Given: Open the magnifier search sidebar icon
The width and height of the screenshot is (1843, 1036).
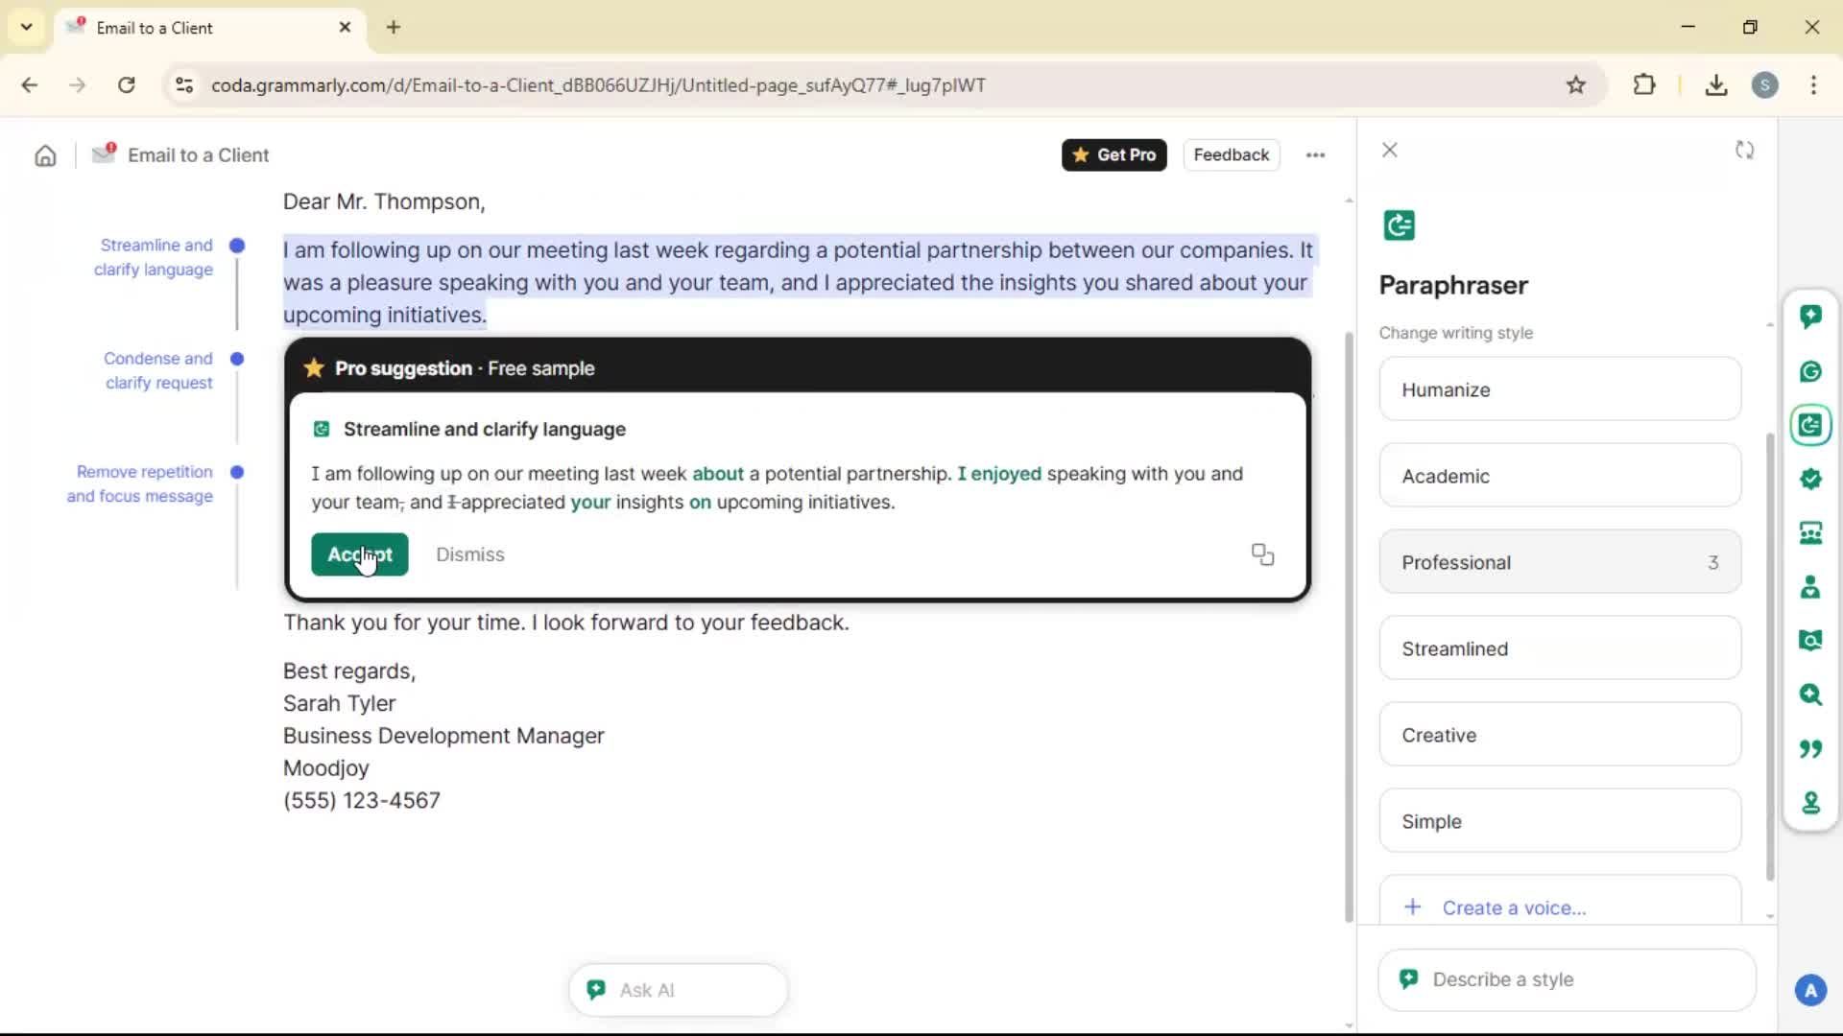Looking at the screenshot, I should (x=1810, y=694).
